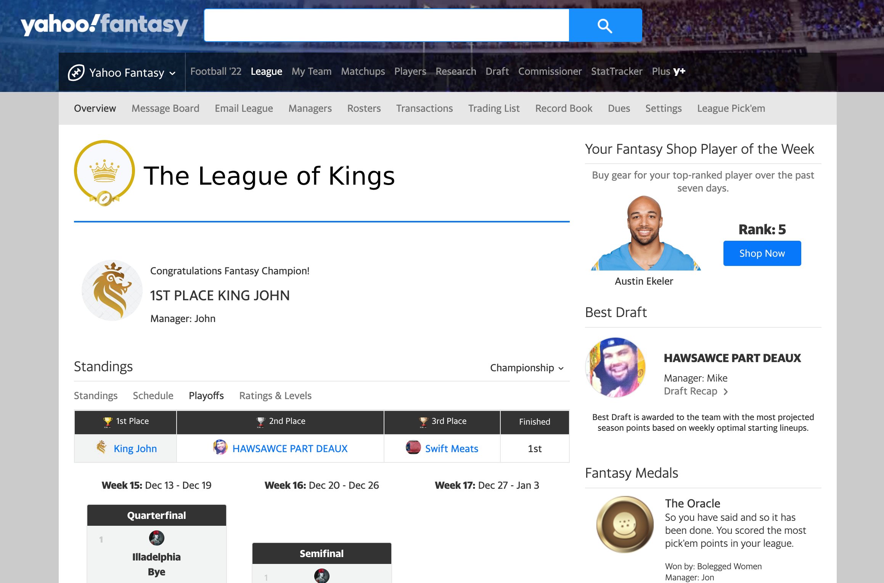884x583 pixels.
Task: Select the Playoffs standings tab
Action: (x=206, y=396)
